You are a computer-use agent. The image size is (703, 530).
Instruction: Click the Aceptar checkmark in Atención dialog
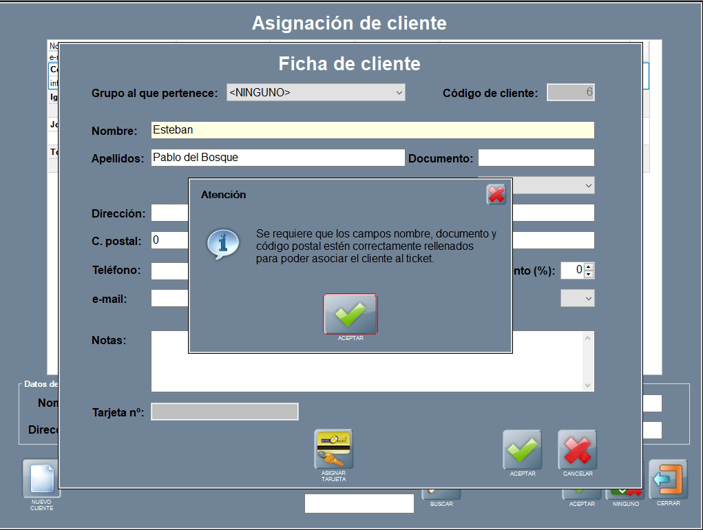tap(350, 314)
